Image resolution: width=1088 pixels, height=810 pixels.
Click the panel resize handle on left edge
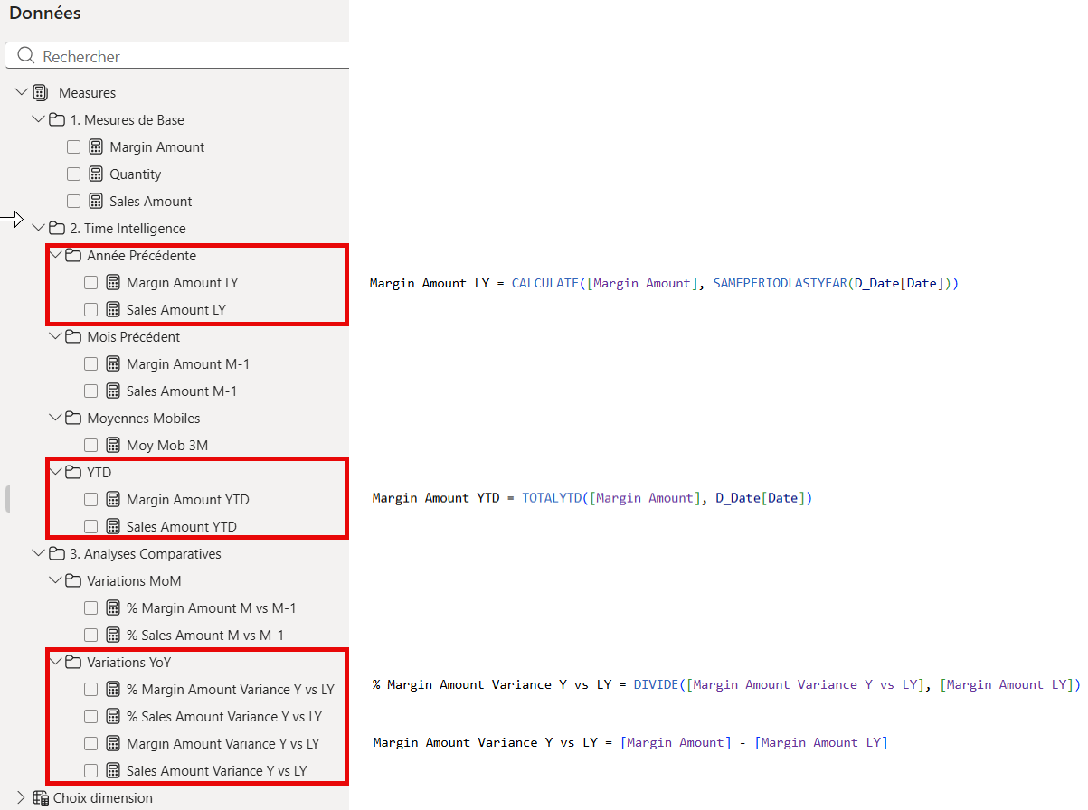coord(7,499)
